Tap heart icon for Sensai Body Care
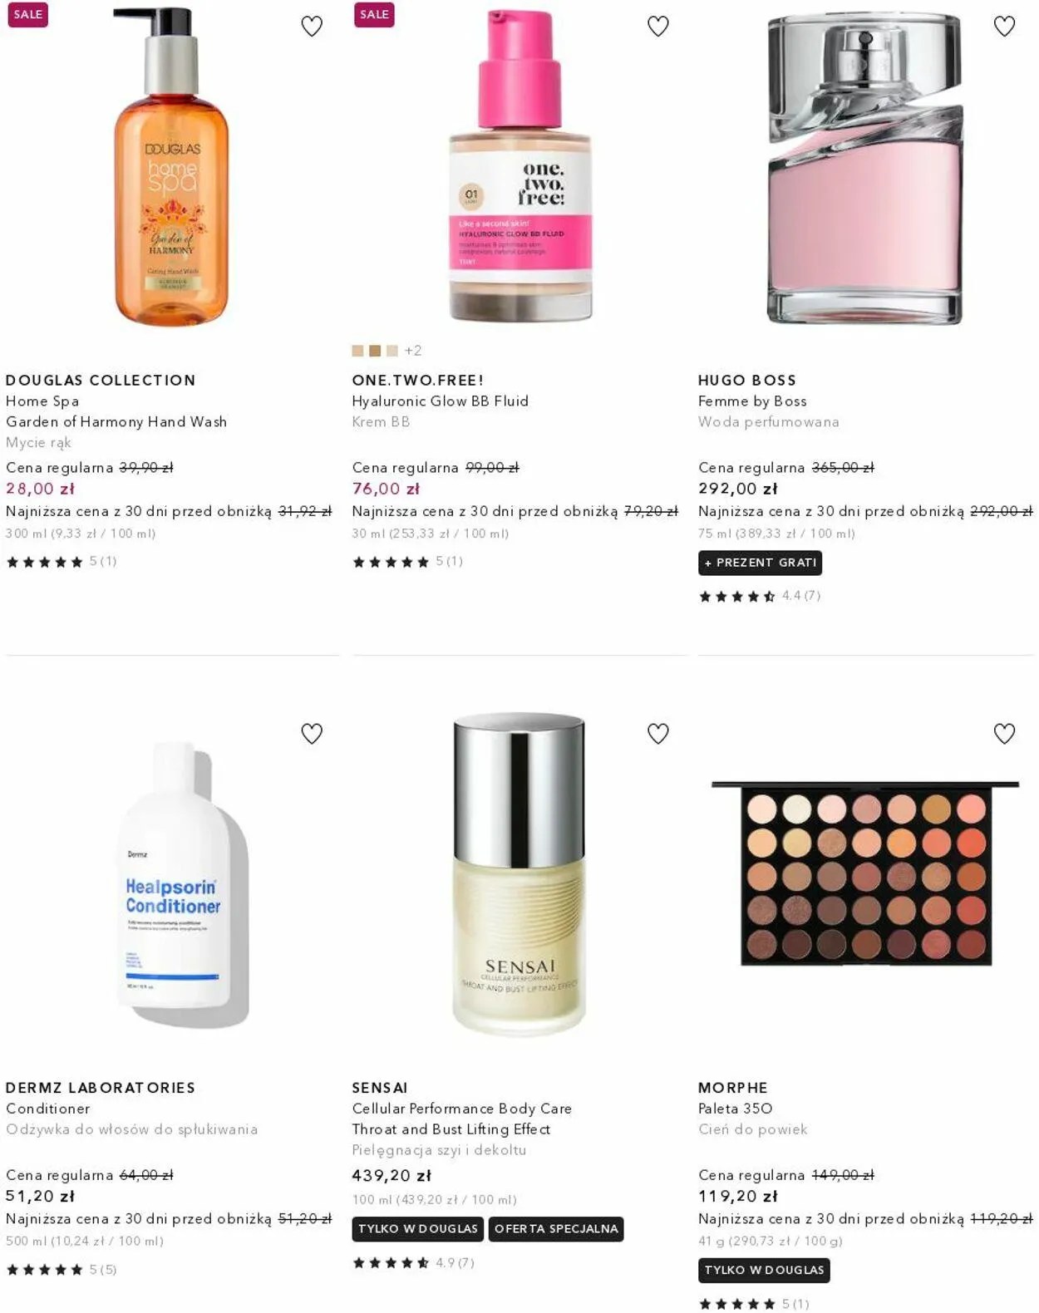The height and width of the screenshot is (1313, 1039). point(658,734)
